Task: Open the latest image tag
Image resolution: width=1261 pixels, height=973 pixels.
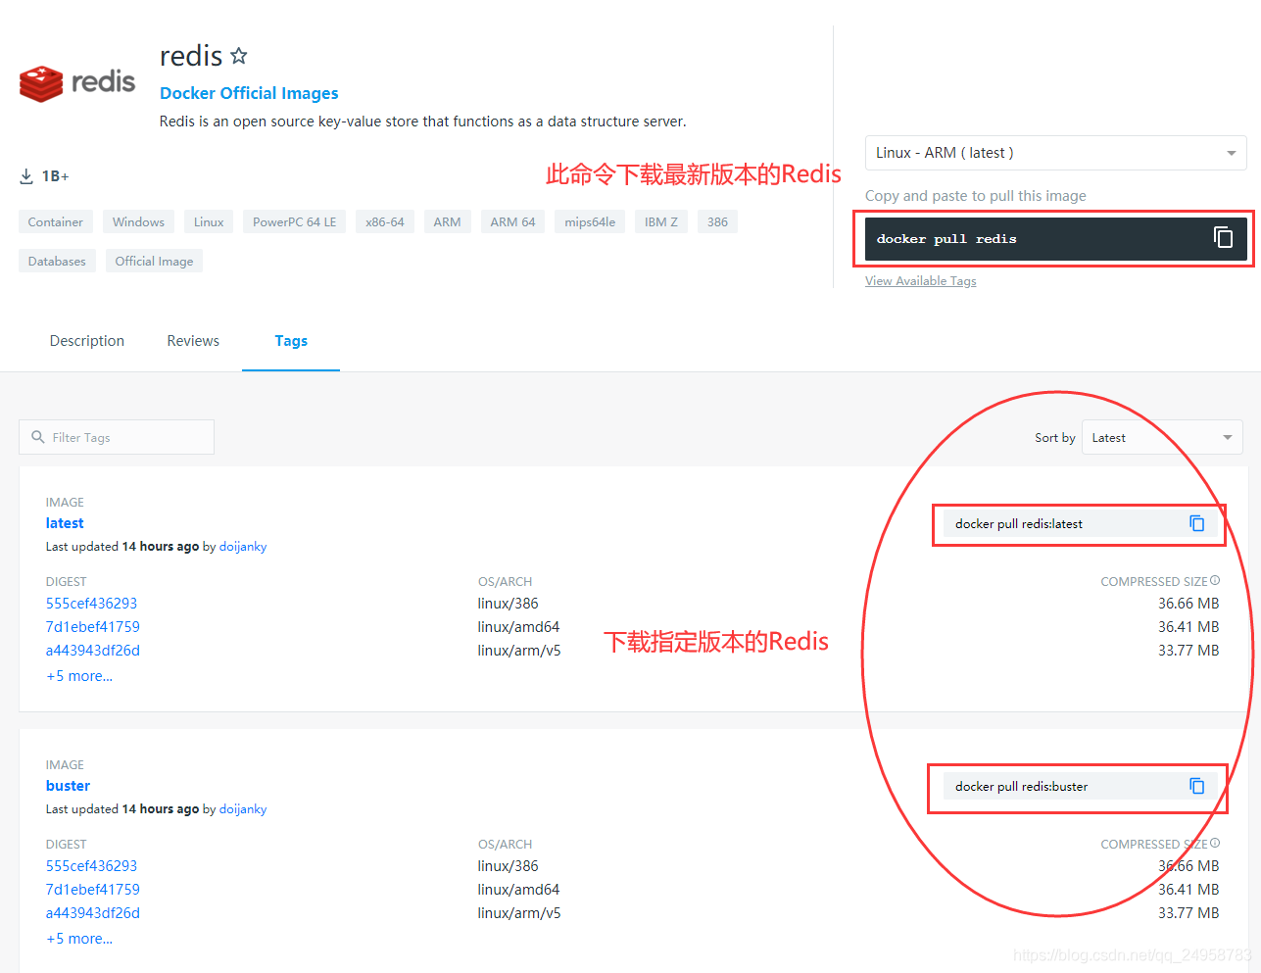Action: (65, 523)
